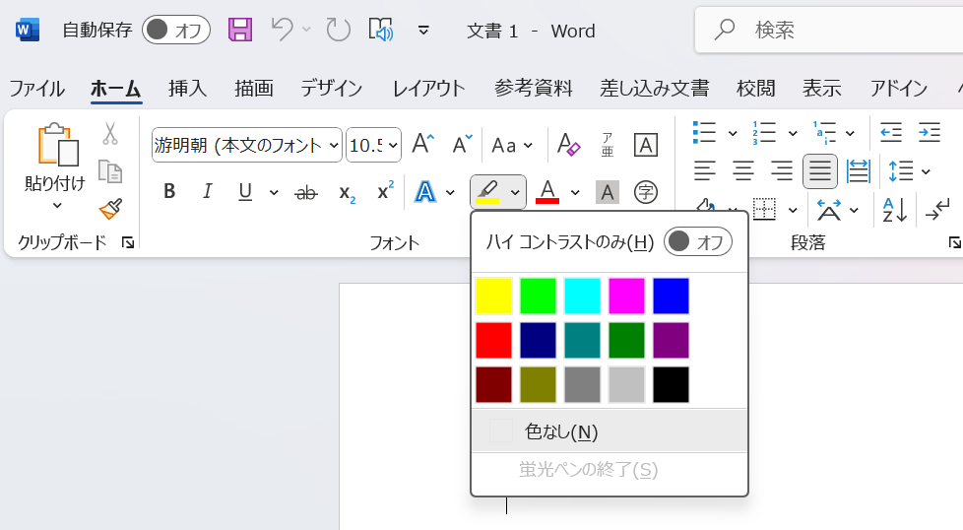This screenshot has width=963, height=530.
Task: Expand the font size dropdown
Action: click(x=393, y=146)
